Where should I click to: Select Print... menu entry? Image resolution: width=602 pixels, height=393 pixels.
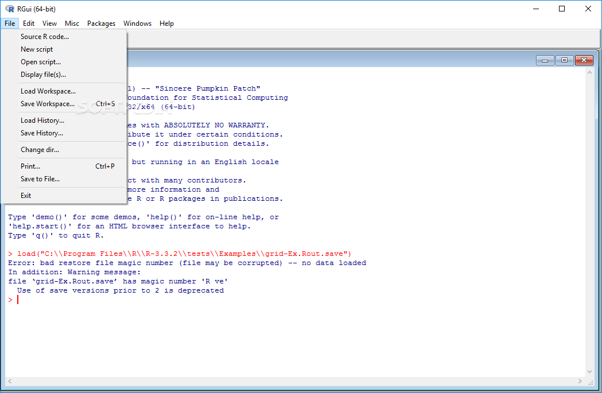click(x=64, y=166)
